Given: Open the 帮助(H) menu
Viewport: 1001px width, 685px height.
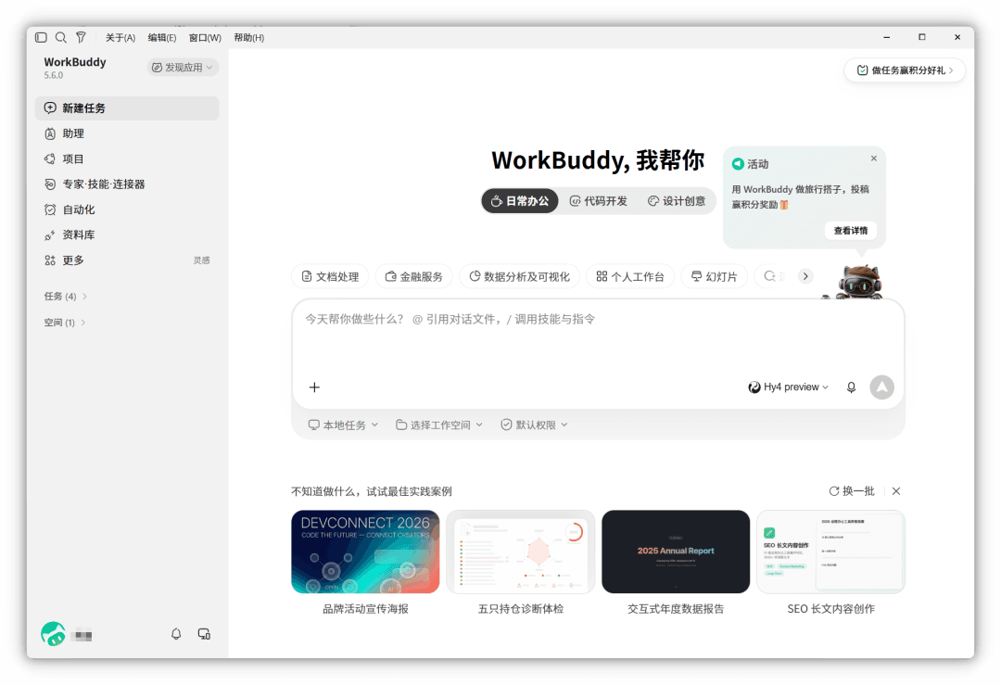Looking at the screenshot, I should coord(249,38).
